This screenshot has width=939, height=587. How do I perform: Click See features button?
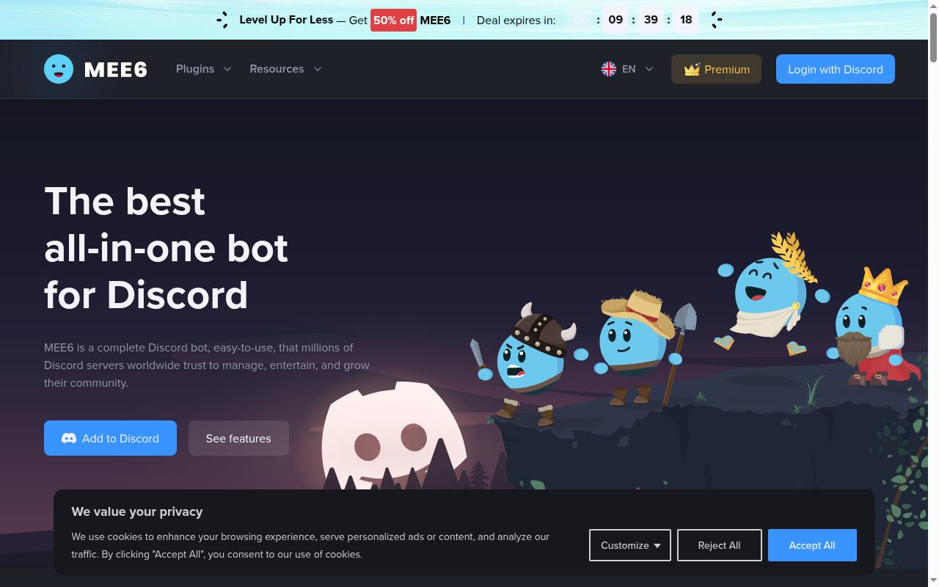(x=238, y=438)
